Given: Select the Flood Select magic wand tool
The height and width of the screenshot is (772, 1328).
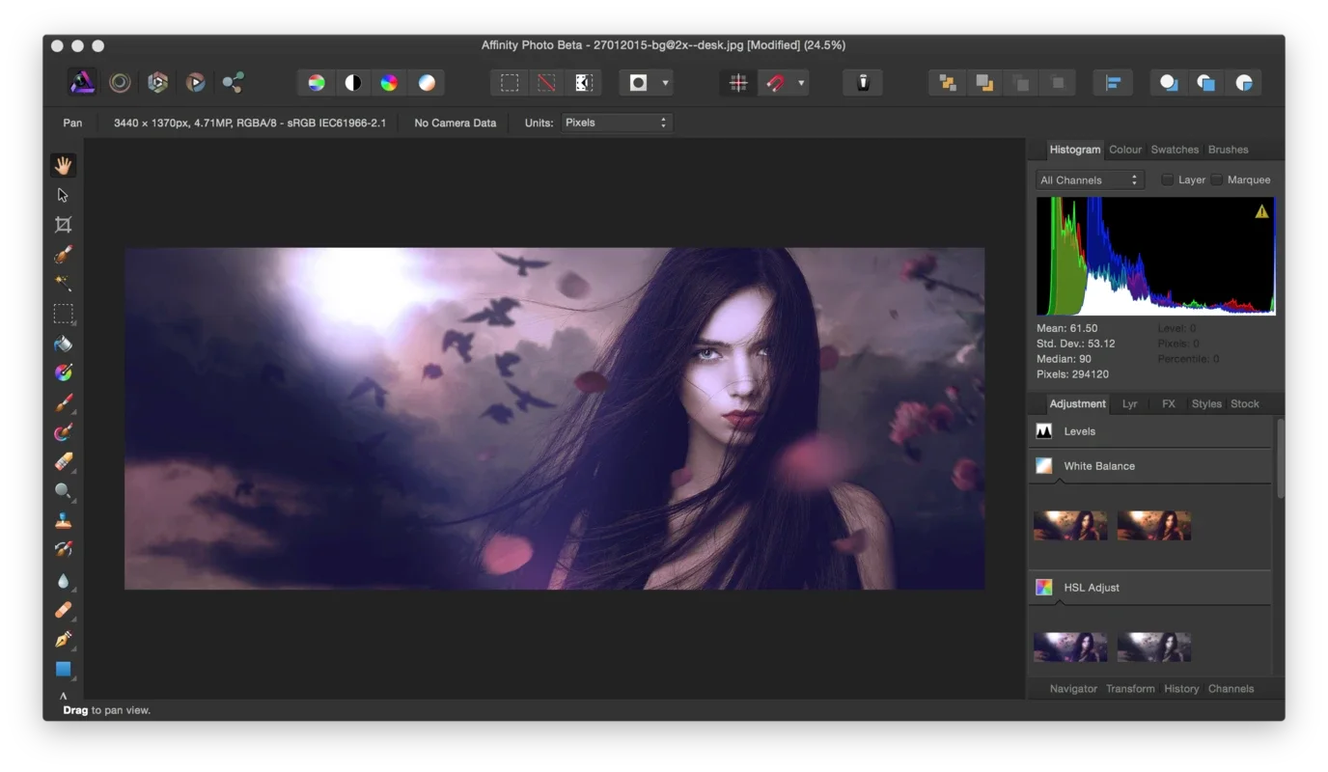Looking at the screenshot, I should click(x=63, y=284).
